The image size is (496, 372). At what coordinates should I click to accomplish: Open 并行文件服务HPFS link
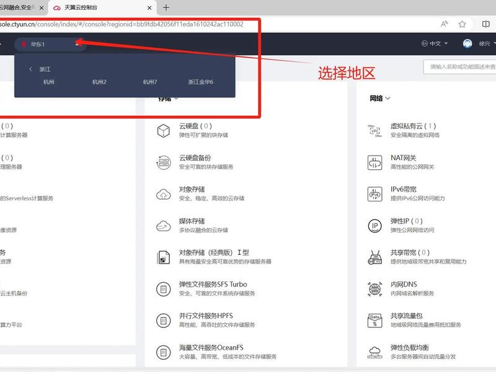coord(206,316)
